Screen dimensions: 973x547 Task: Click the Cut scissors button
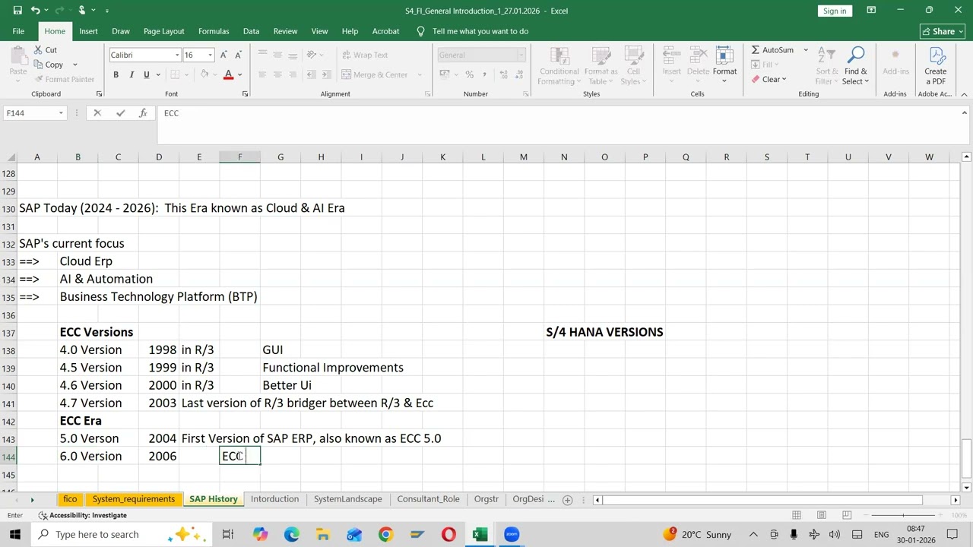coord(45,50)
